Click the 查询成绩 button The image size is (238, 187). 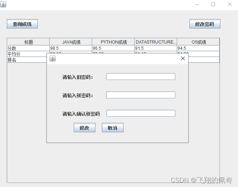point(22,24)
